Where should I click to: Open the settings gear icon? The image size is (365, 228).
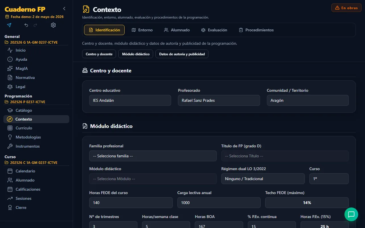pyautogui.click(x=53, y=25)
